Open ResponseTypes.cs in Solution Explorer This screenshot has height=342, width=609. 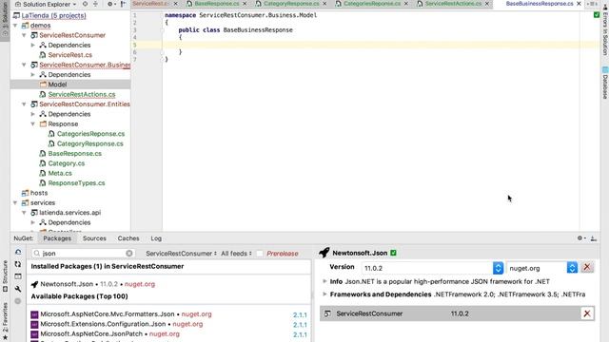coord(76,183)
